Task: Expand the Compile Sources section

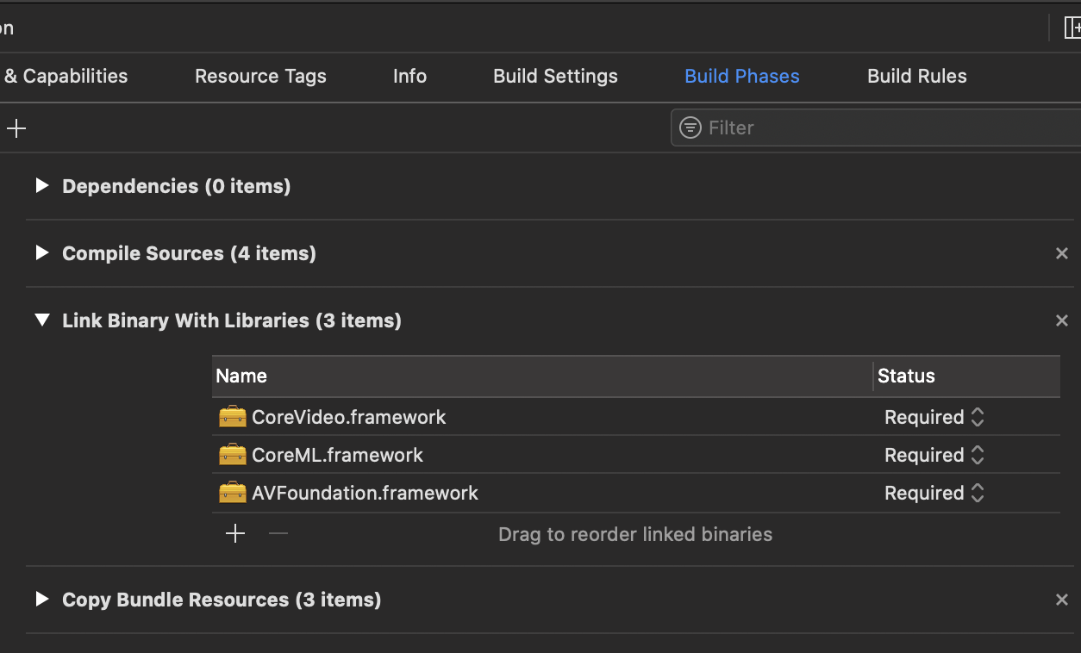Action: pos(41,252)
